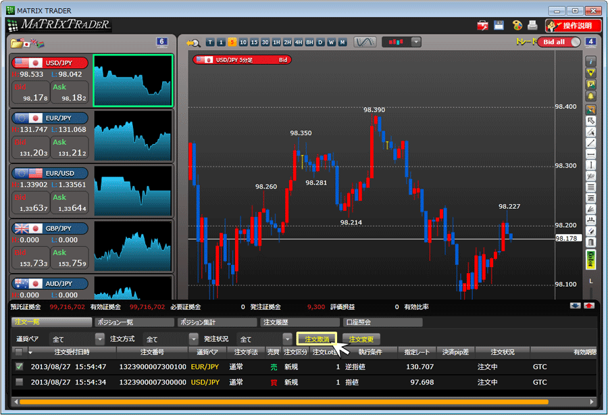Toggle the Bid all trade switch
608x415 pixels.
point(559,42)
